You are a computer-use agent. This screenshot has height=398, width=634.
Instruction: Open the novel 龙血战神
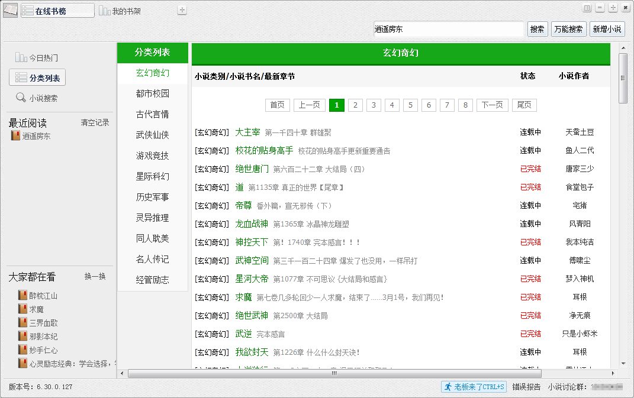252,224
